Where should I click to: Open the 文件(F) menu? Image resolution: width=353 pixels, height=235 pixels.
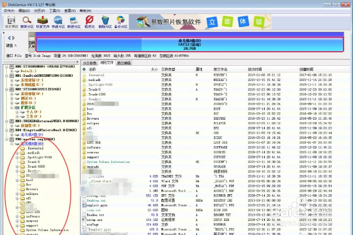[9, 11]
